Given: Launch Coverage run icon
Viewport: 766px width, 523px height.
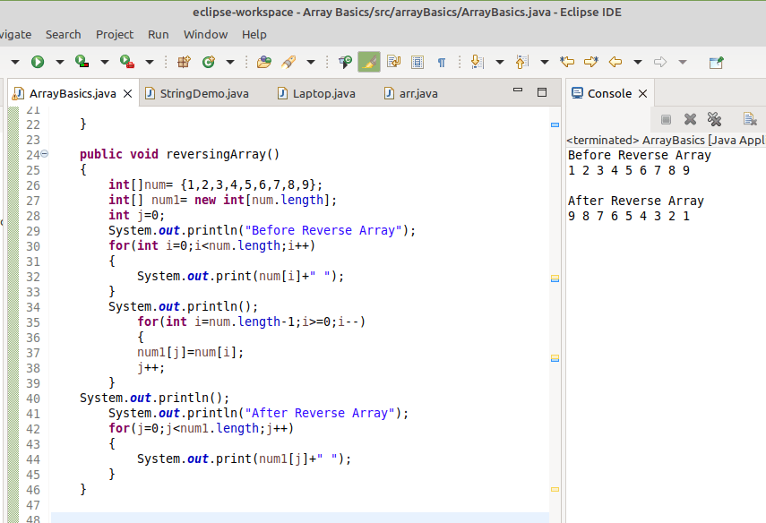Looking at the screenshot, I should point(82,62).
